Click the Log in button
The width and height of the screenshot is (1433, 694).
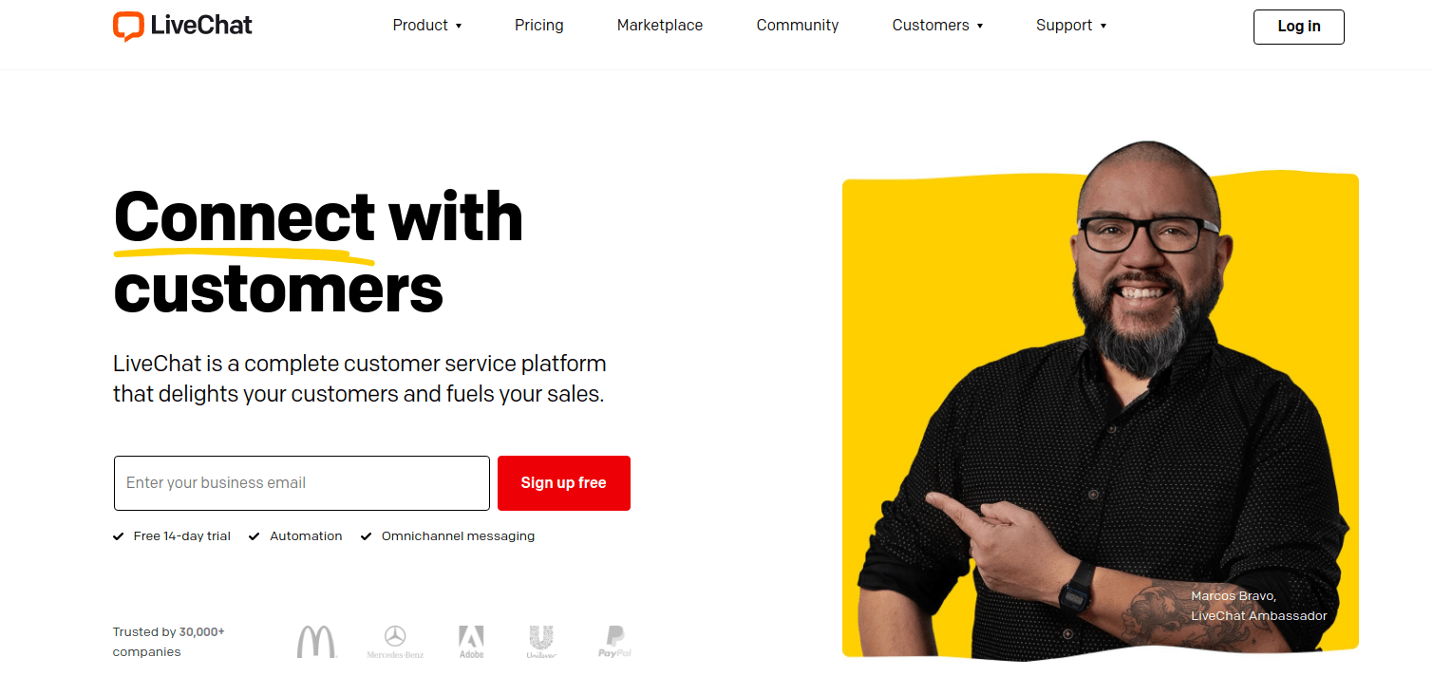pyautogui.click(x=1299, y=27)
